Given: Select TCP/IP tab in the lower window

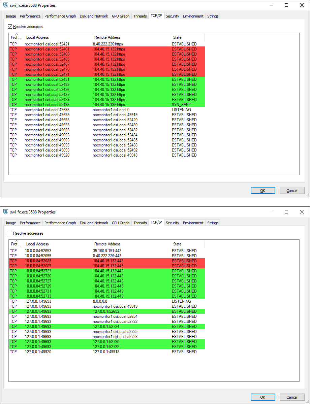Looking at the screenshot, I should pos(156,223).
